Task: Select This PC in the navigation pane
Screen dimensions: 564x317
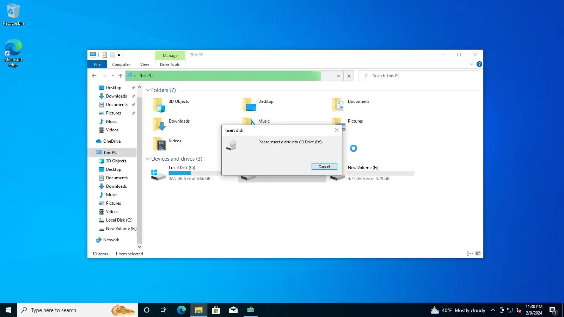Action: click(x=110, y=153)
